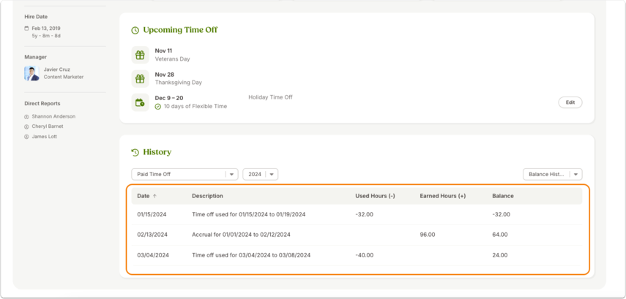
Task: Click the Thanksgiving Day label
Action: pos(179,83)
